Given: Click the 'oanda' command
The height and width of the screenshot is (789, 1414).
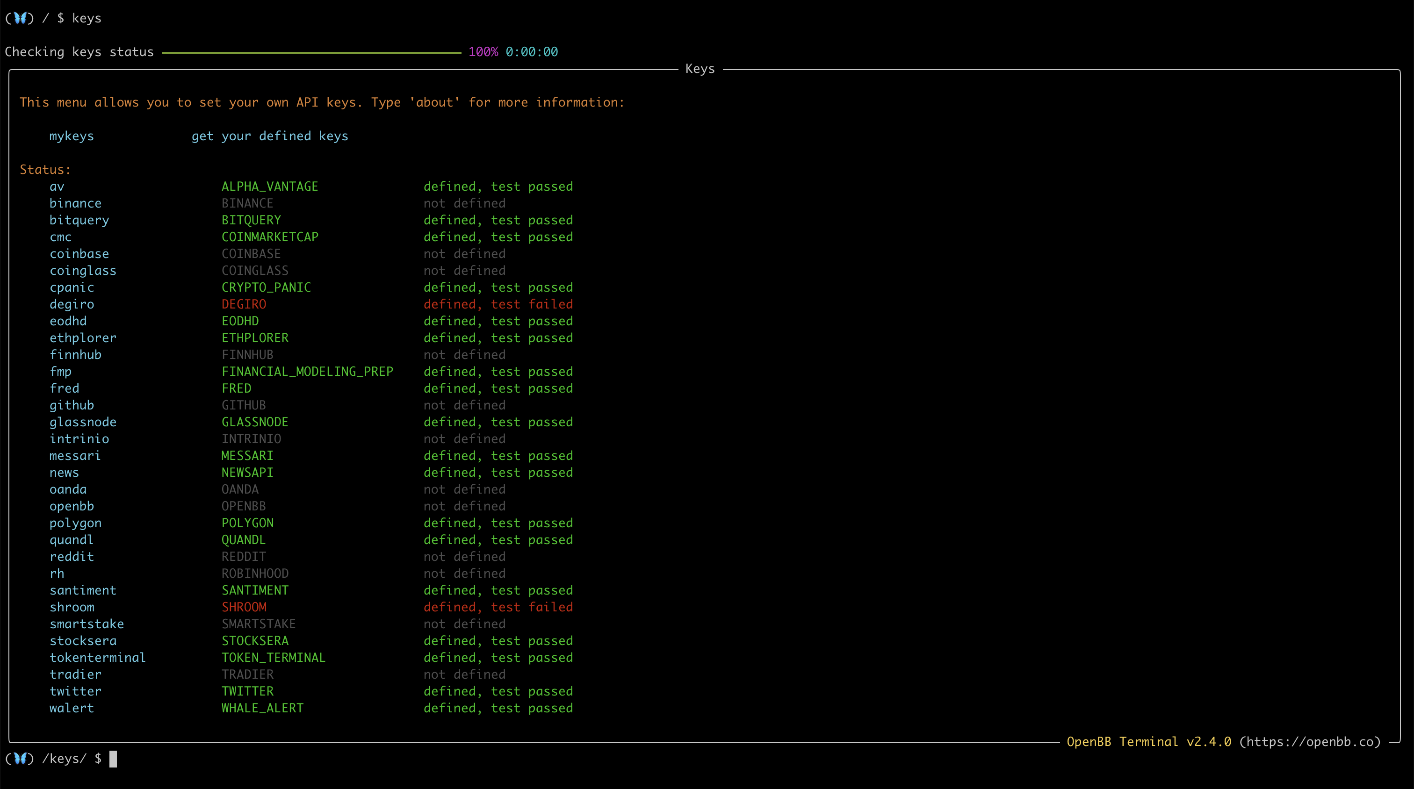Looking at the screenshot, I should pyautogui.click(x=68, y=489).
